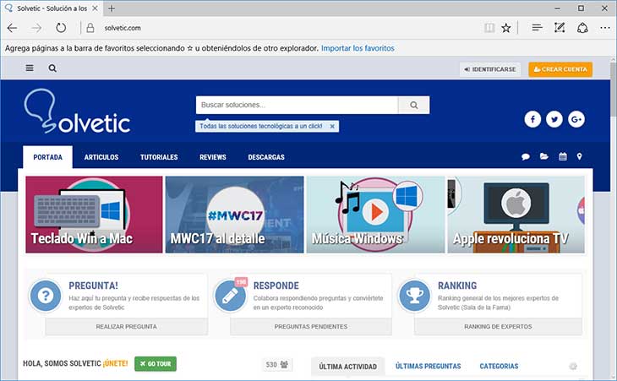Click the RESPONDE heading
Image resolution: width=617 pixels, height=381 pixels.
click(276, 286)
